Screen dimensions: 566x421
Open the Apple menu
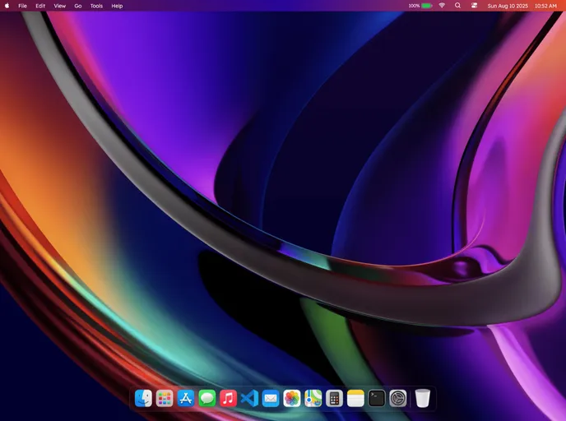pos(7,6)
